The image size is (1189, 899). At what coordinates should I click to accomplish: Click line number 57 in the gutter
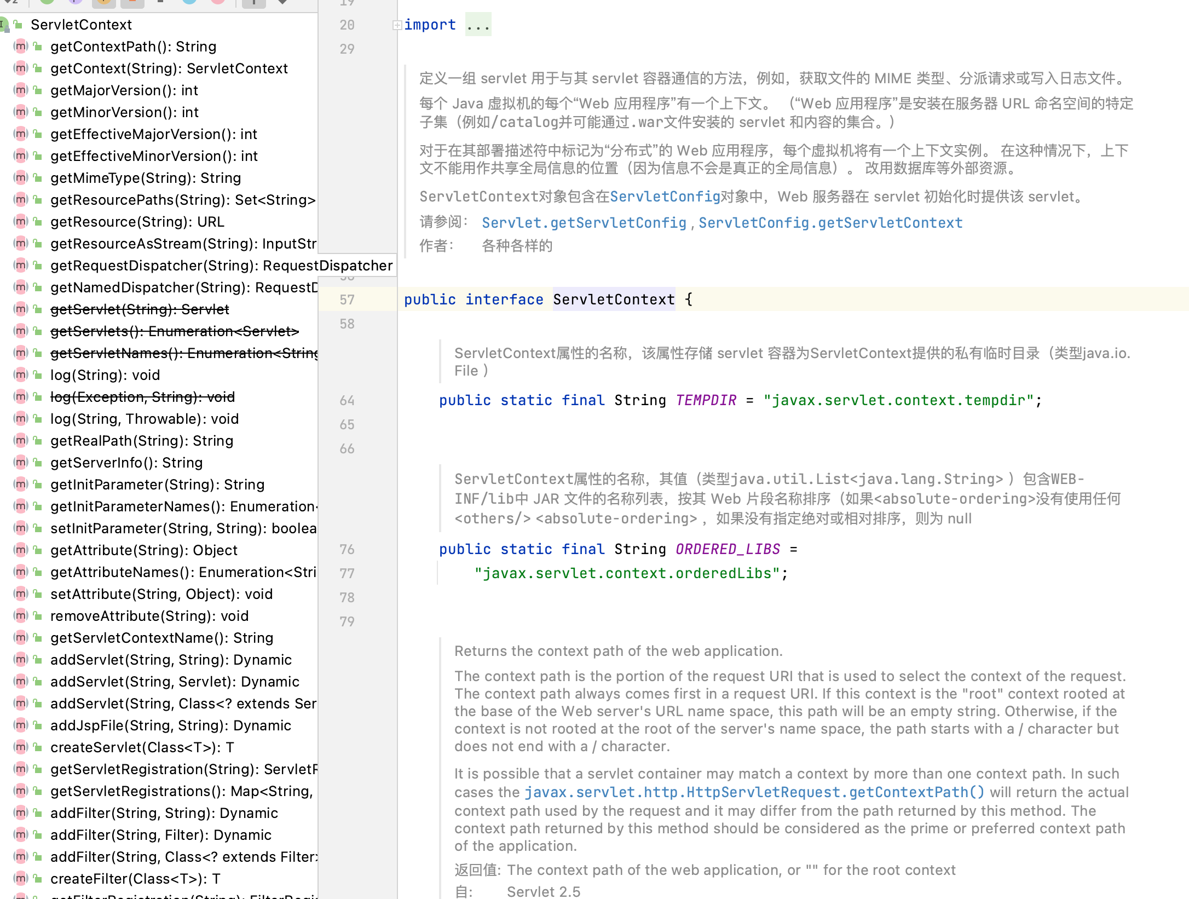(347, 299)
